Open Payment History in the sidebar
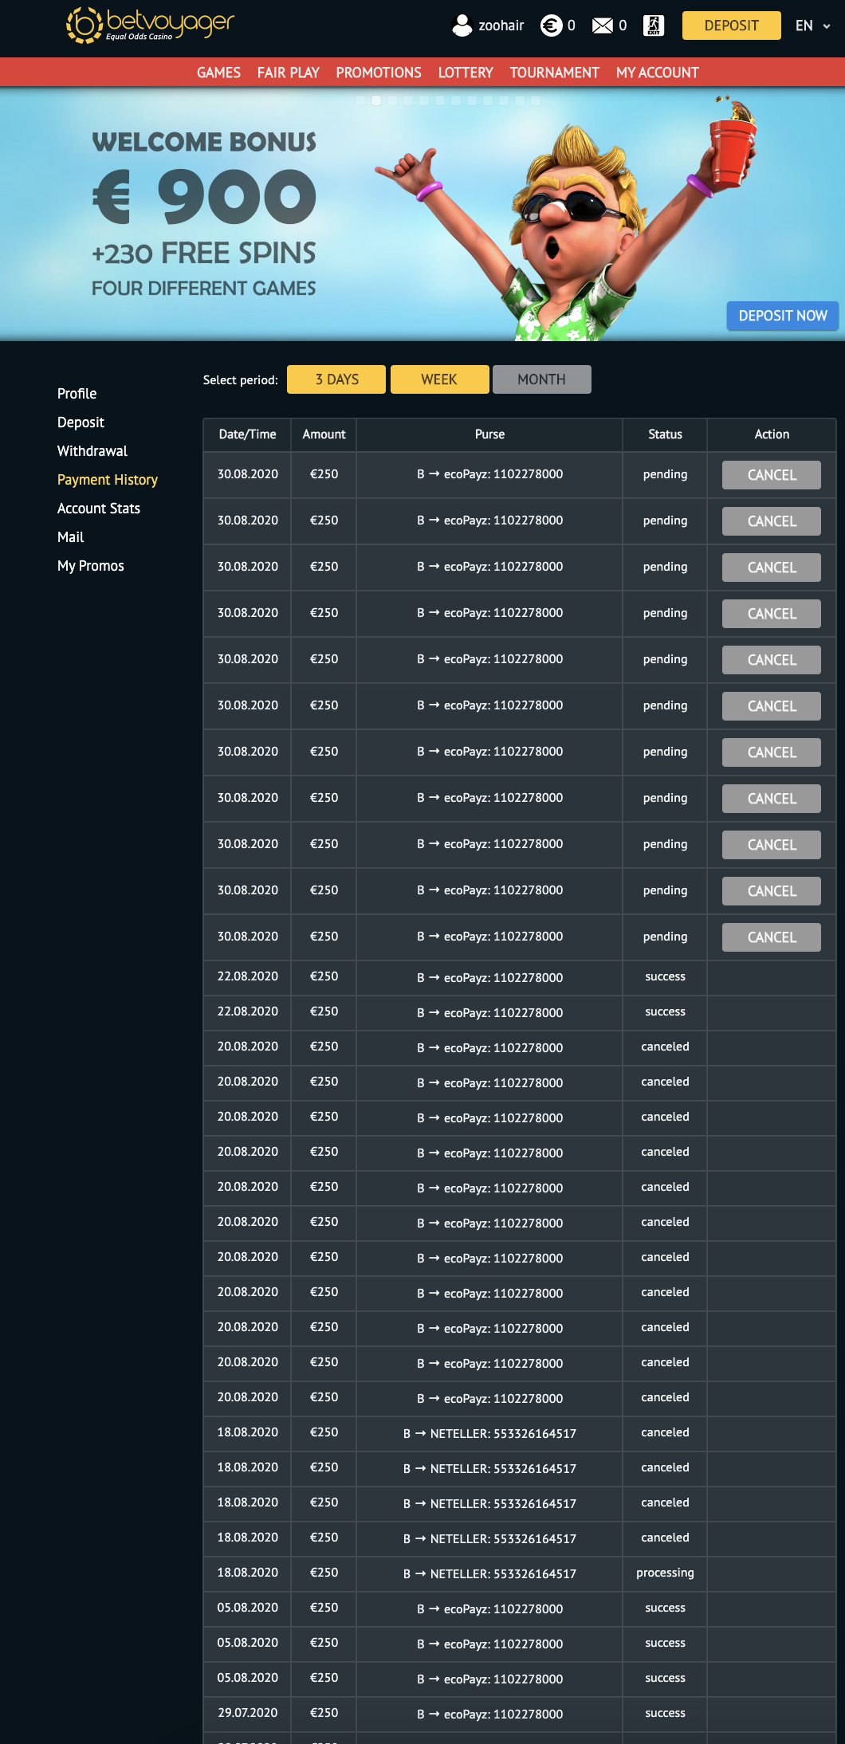 pos(108,480)
